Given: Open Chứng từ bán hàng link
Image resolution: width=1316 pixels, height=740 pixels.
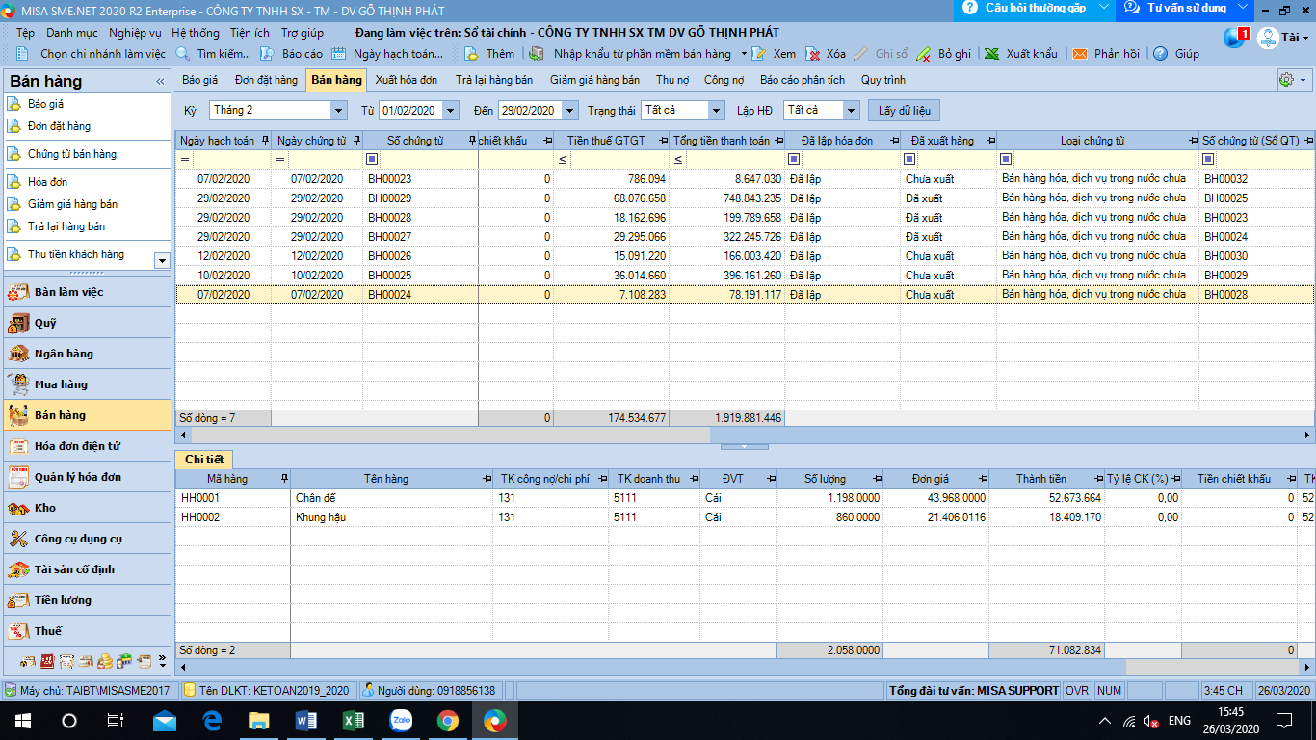Looking at the screenshot, I should click(x=72, y=154).
